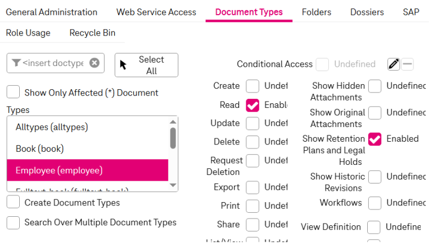
Task: Click the pencil edit icon beside Conditional Access
Action: pos(394,64)
